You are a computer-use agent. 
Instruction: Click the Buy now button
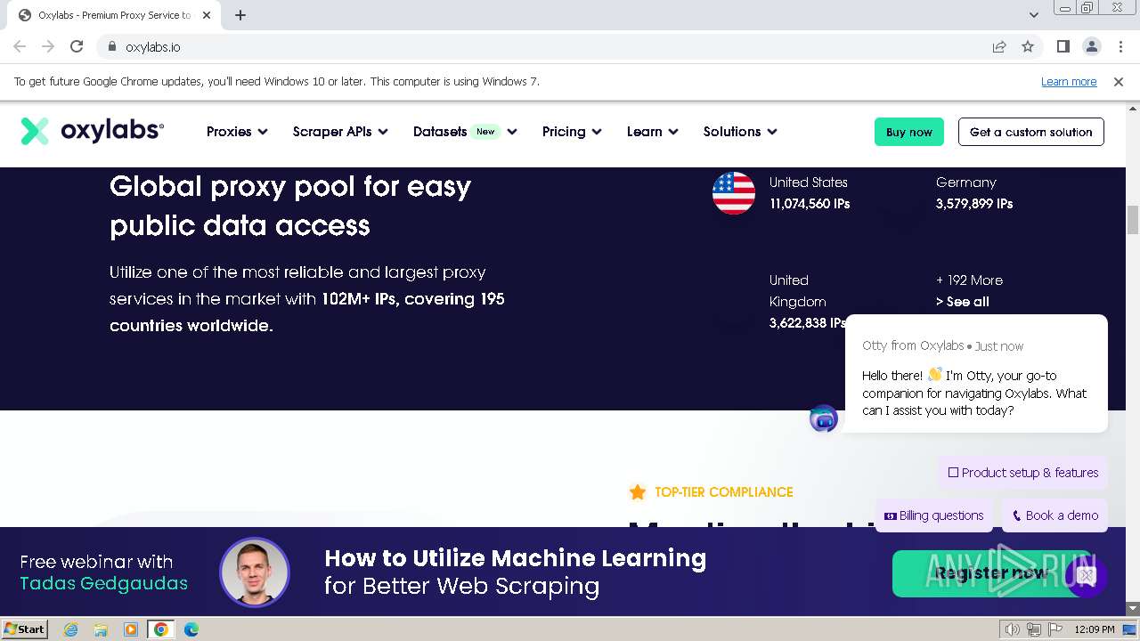coord(909,132)
